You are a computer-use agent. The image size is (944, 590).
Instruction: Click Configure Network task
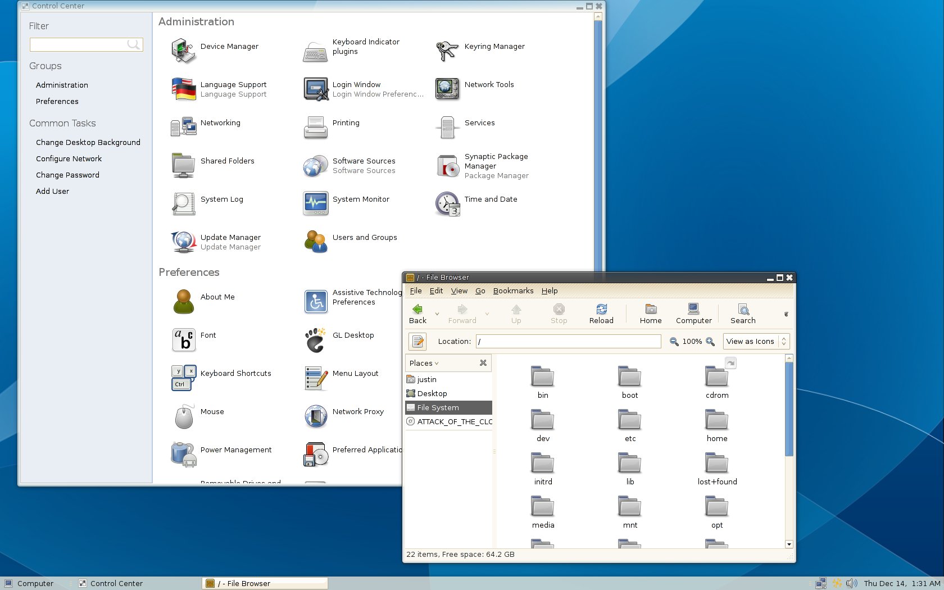[69, 158]
